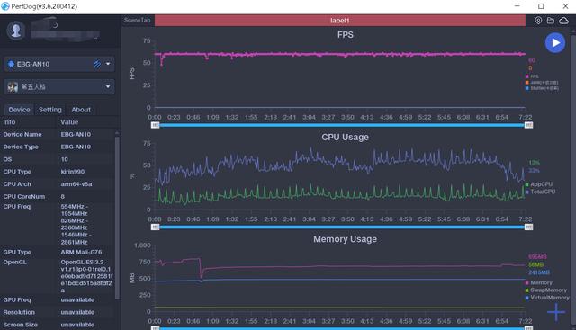This screenshot has height=330, width=576.
Task: Expand the EBG-AN10 device dropdown
Action: [108, 64]
